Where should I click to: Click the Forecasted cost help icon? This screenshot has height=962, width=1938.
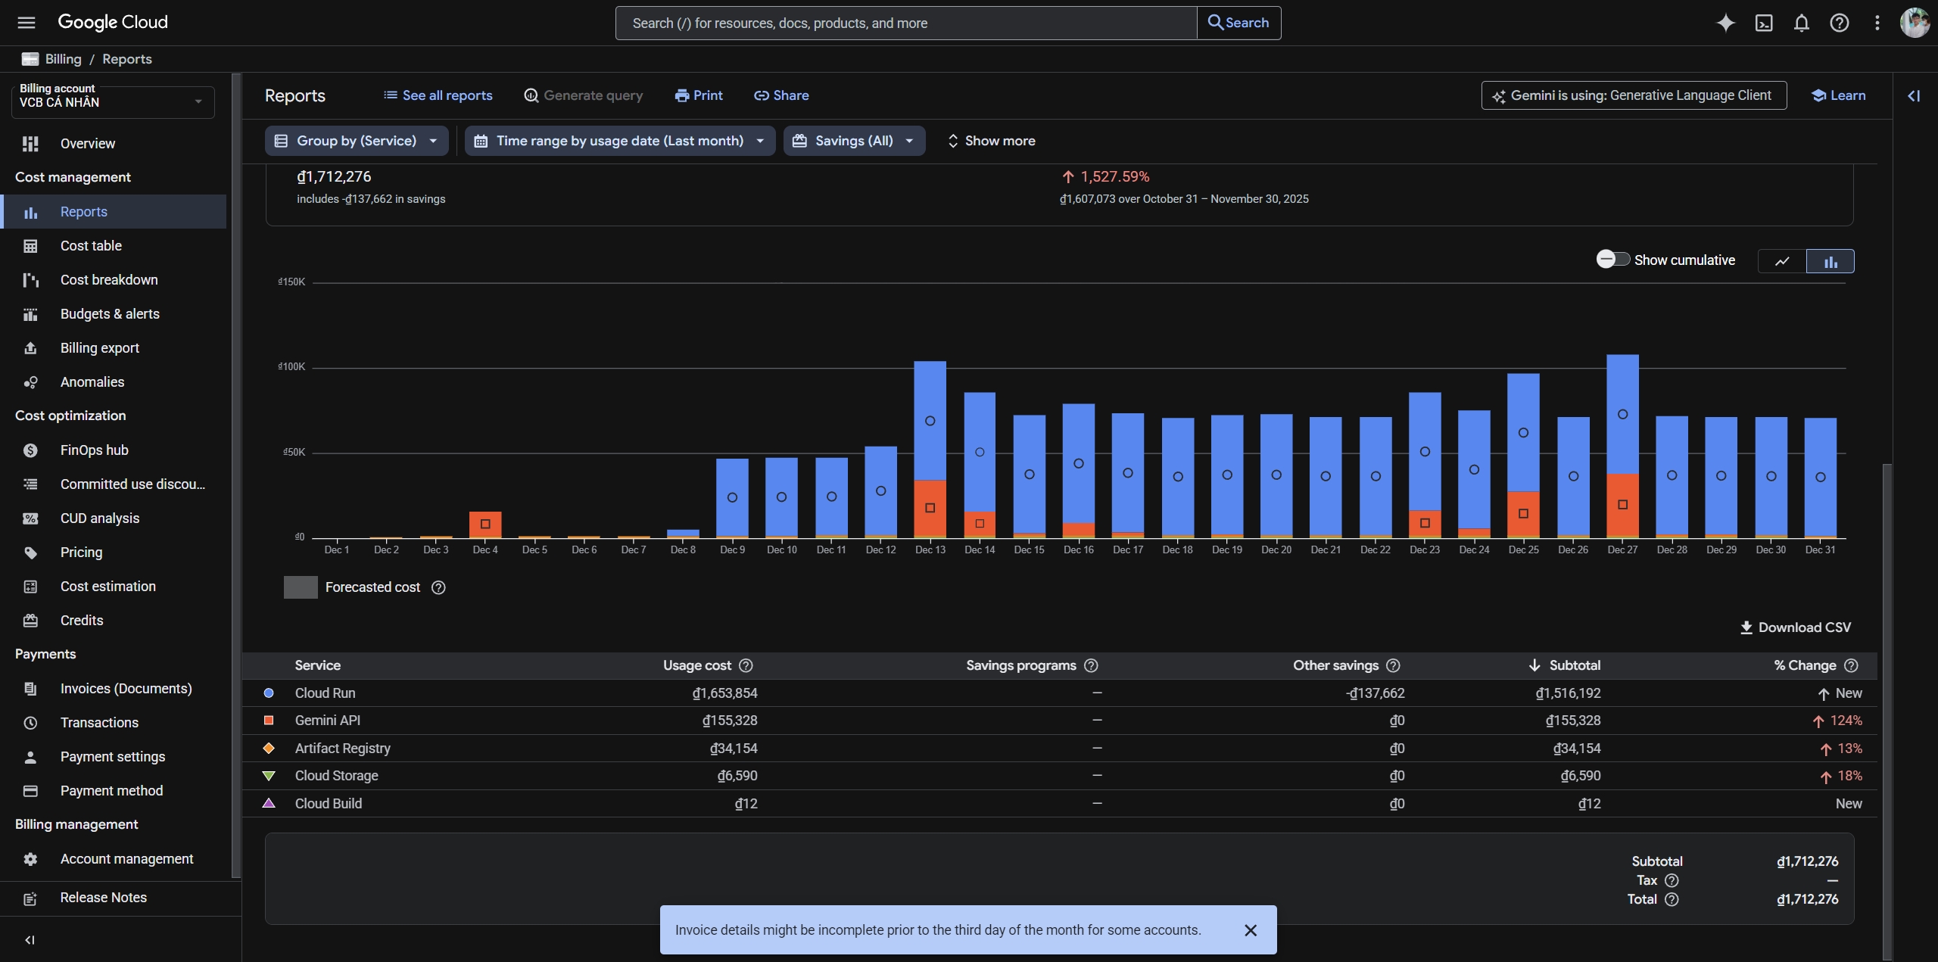click(x=438, y=587)
